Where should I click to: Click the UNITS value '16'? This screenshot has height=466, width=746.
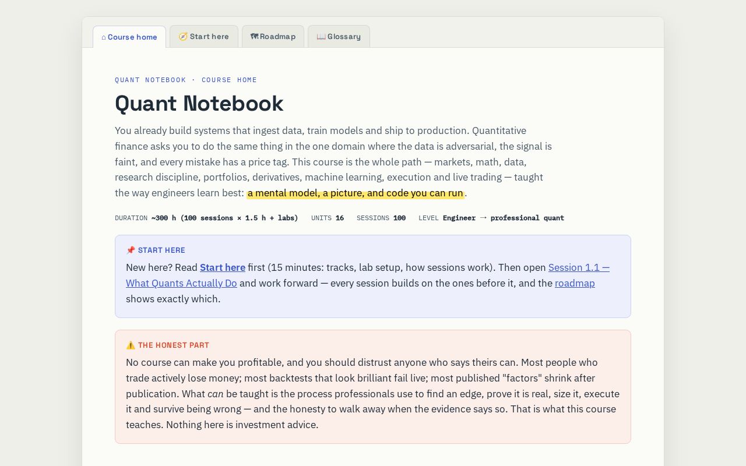click(x=340, y=218)
